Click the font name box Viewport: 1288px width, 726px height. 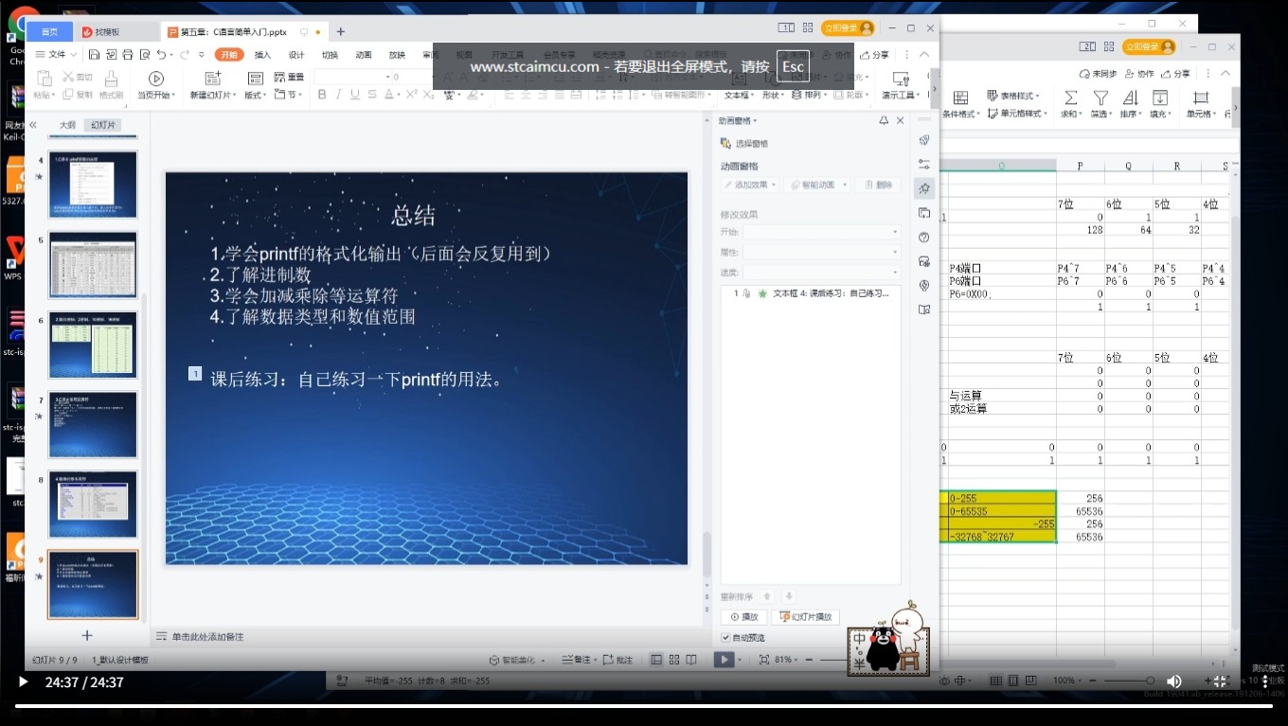pyautogui.click(x=352, y=78)
